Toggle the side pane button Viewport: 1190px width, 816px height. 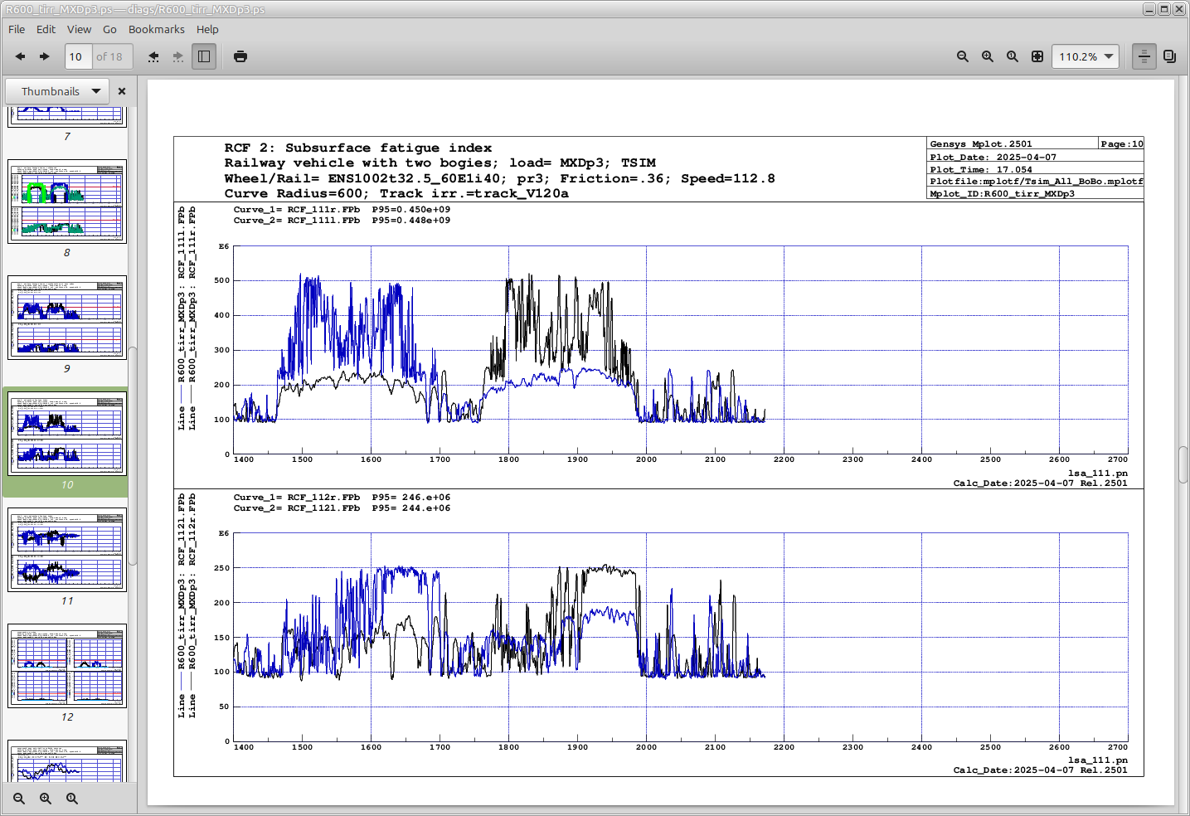pyautogui.click(x=204, y=56)
